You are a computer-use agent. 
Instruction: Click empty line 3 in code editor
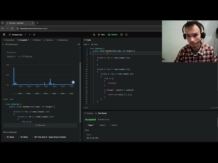tap(126, 53)
